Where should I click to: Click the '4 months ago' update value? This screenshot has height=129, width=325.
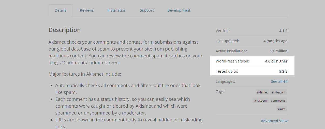(x=275, y=41)
